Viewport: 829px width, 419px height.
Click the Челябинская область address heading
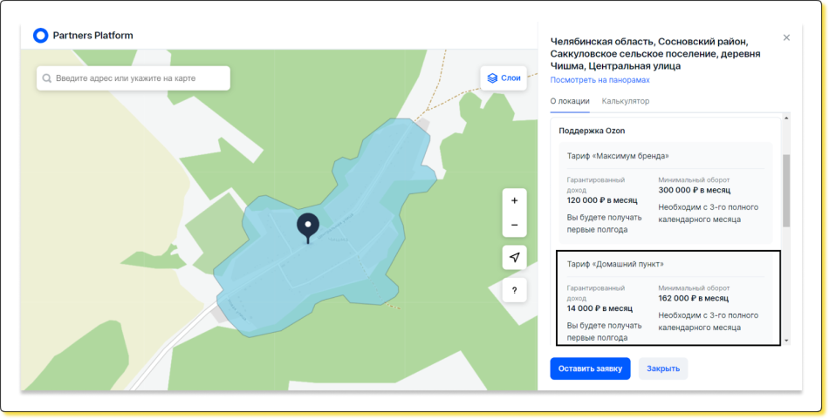655,54
